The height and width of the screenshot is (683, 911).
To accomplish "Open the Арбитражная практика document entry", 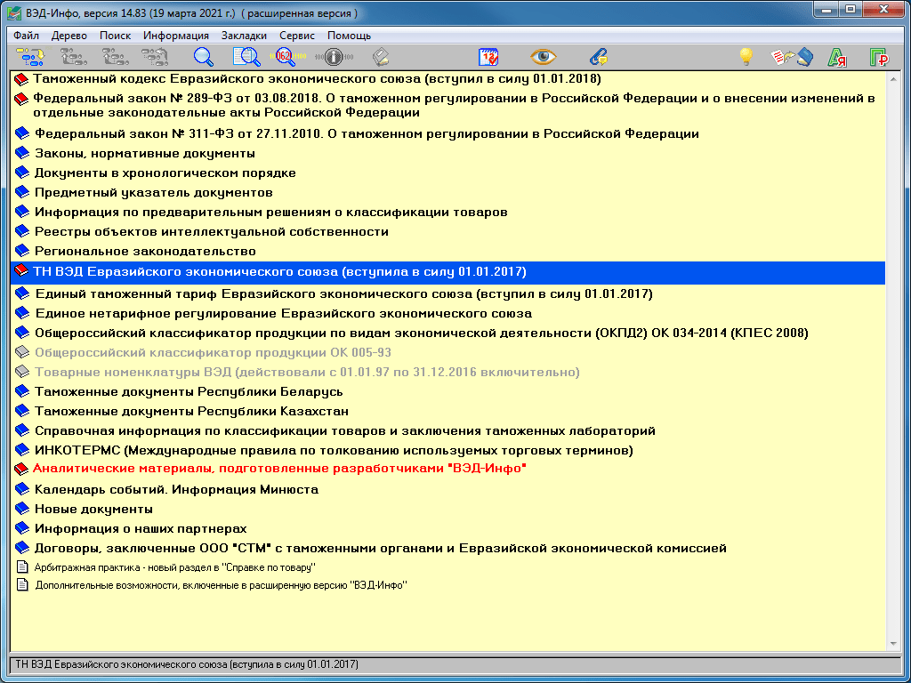I will 175,566.
